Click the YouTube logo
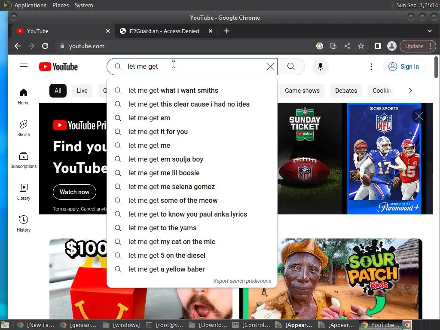Viewport: 440px width, 330px height. 58,67
